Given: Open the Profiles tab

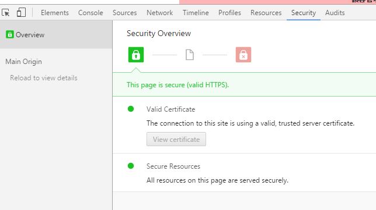Looking at the screenshot, I should [x=229, y=13].
